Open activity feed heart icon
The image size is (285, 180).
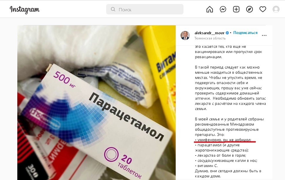(x=262, y=9)
